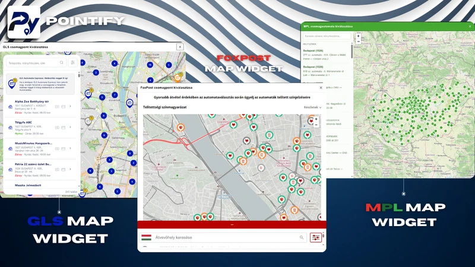The height and width of the screenshot is (267, 475).
Task: Click the shop icon beside Pátria 22.számú
Action: (x=10, y=170)
